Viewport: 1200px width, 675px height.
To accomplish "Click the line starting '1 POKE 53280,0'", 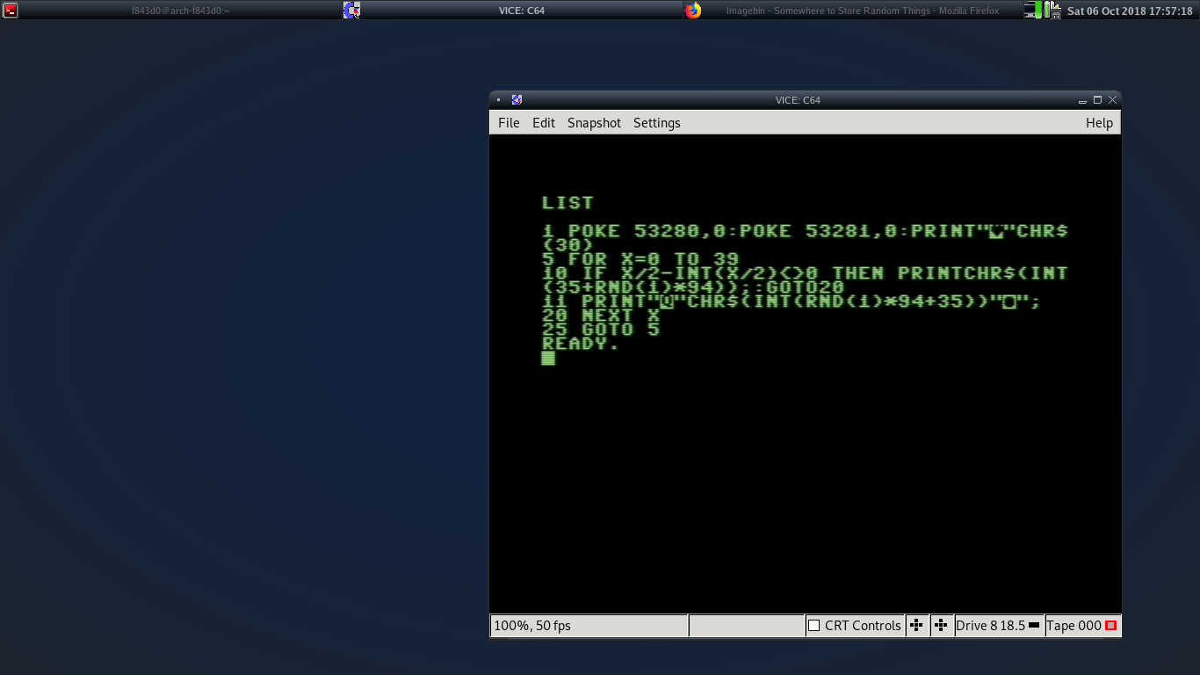I will pyautogui.click(x=805, y=238).
